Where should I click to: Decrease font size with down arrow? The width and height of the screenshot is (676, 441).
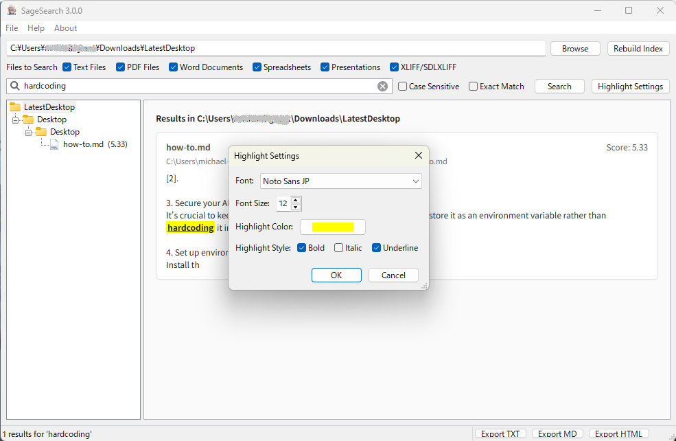pos(296,207)
